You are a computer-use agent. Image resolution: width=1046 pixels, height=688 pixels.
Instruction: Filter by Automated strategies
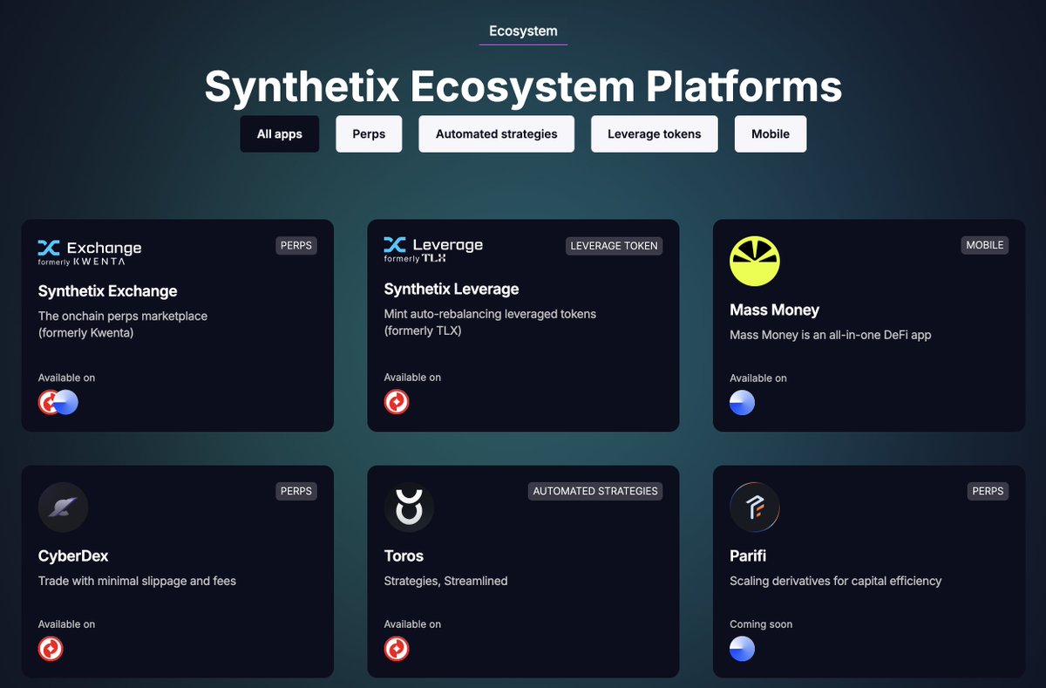click(496, 134)
